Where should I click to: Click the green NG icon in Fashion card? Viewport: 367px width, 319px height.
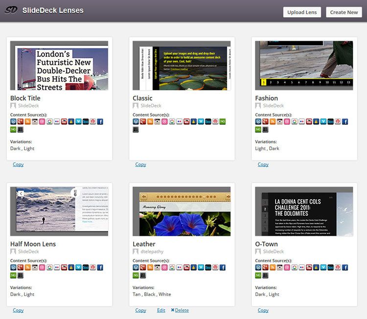click(x=258, y=130)
